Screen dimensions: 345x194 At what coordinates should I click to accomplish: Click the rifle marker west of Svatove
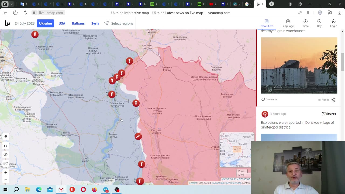tap(138, 136)
